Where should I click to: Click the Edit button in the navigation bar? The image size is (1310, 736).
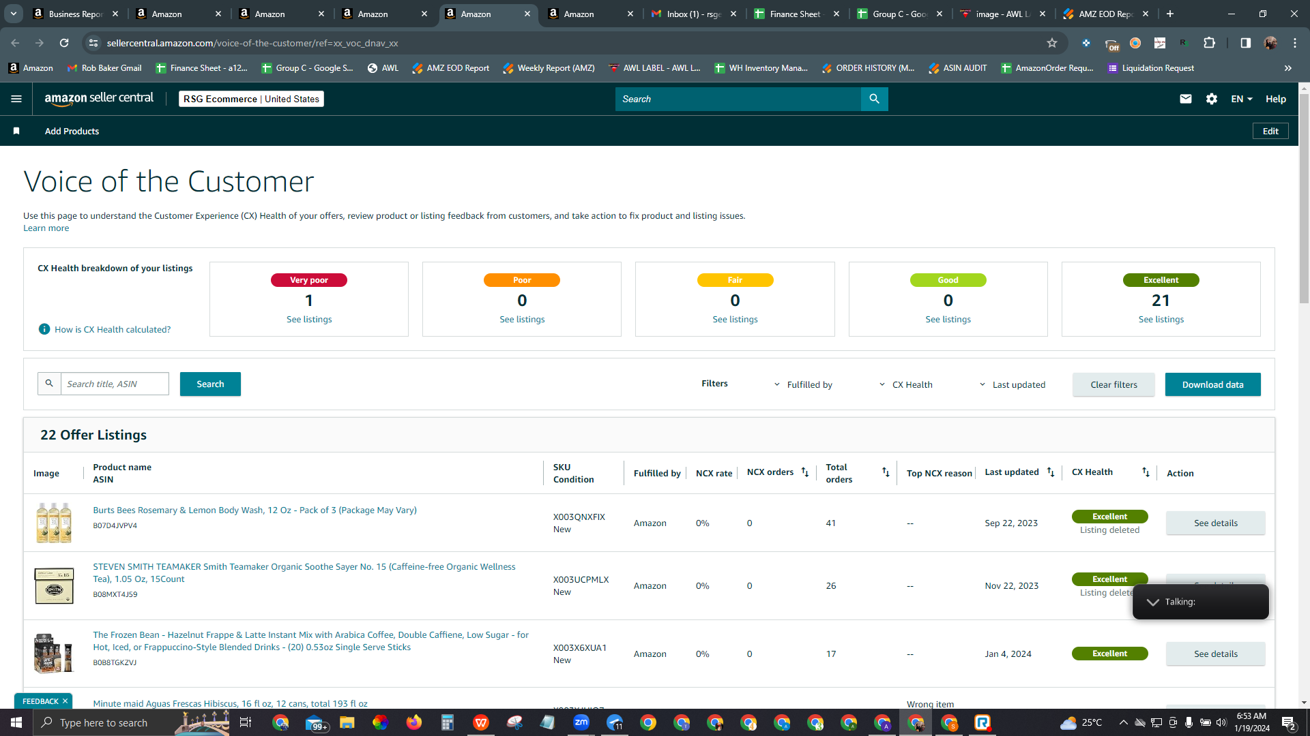[1270, 131]
